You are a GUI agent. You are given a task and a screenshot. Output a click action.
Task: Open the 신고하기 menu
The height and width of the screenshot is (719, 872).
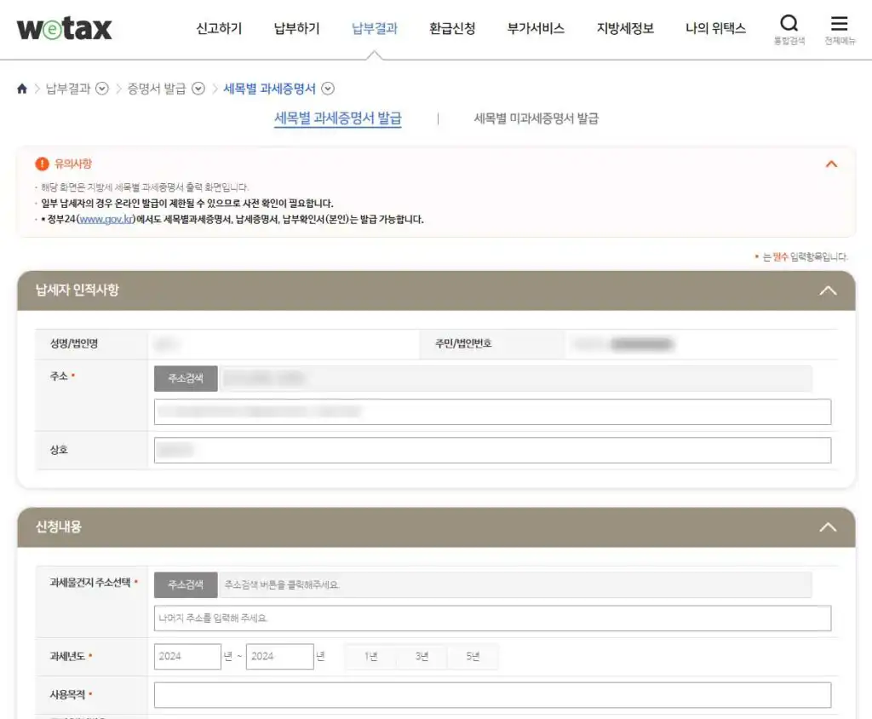[x=219, y=28]
